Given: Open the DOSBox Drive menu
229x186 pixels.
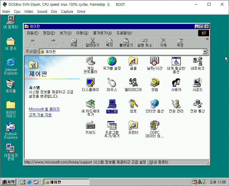Looking at the screenshot, I should click(81, 12).
